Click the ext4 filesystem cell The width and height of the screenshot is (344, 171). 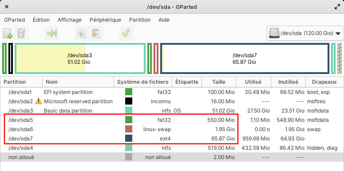(x=166, y=139)
